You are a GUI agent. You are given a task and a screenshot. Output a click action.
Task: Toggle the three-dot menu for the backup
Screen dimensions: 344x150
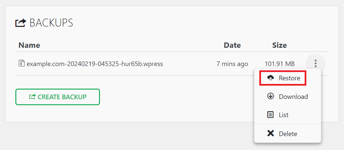coord(315,63)
